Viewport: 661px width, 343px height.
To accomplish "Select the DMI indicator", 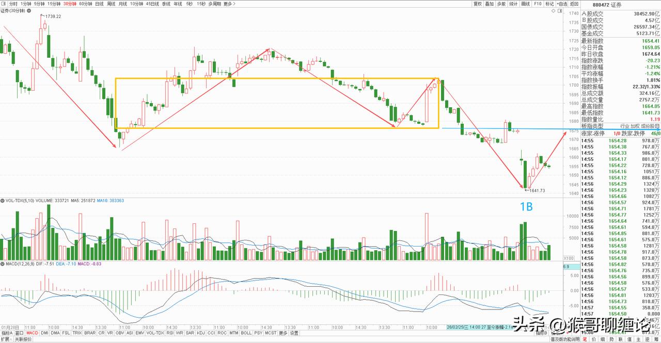I will pyautogui.click(x=44, y=333).
